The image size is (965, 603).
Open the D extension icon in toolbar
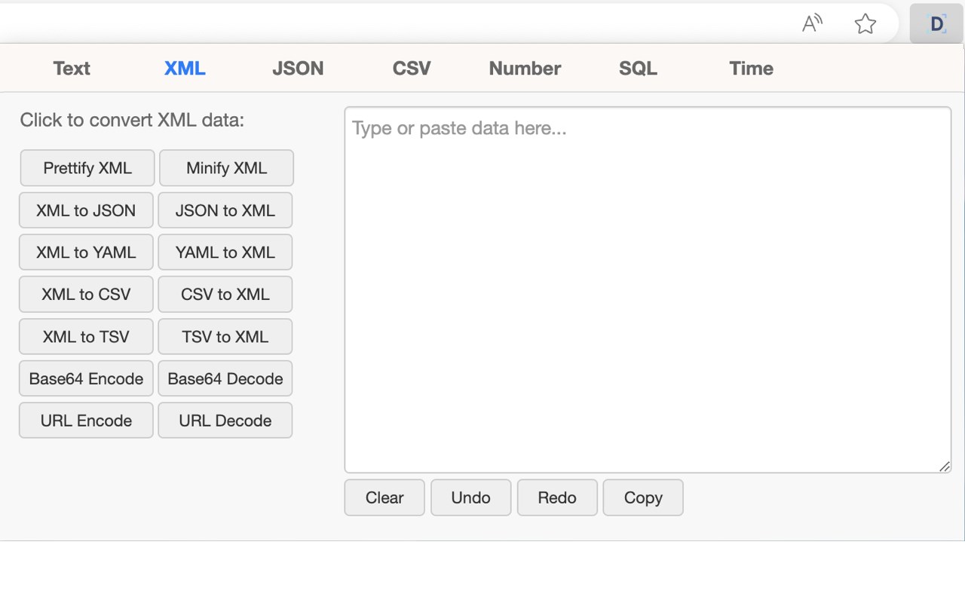936,24
